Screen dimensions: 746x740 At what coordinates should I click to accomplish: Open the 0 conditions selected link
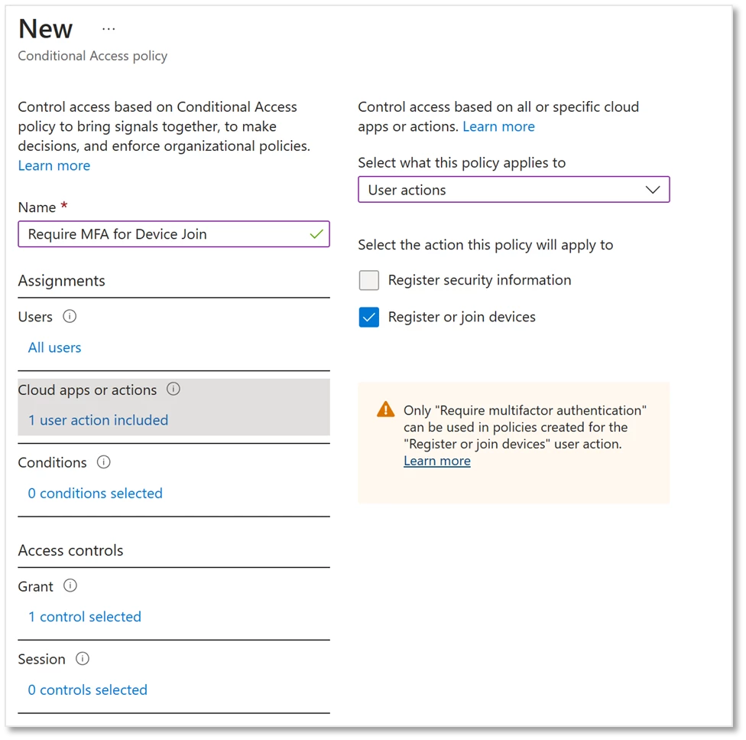(x=94, y=493)
